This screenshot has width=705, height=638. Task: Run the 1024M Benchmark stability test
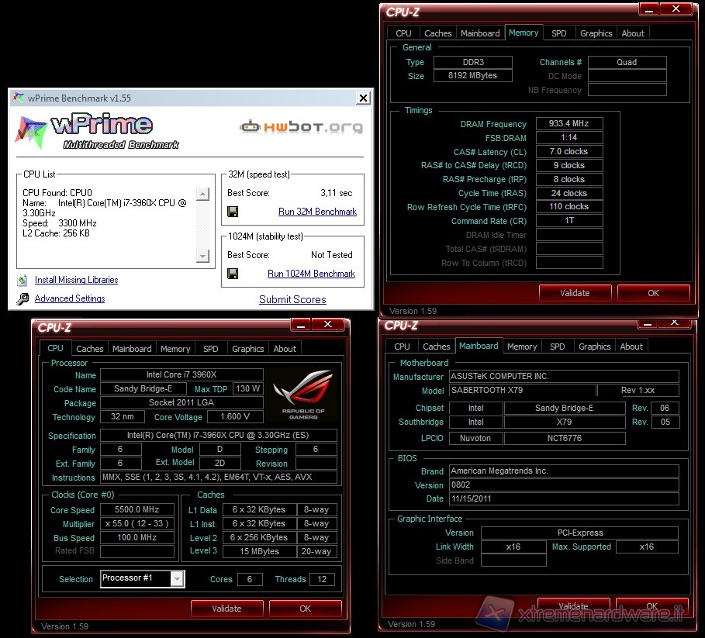[x=311, y=274]
